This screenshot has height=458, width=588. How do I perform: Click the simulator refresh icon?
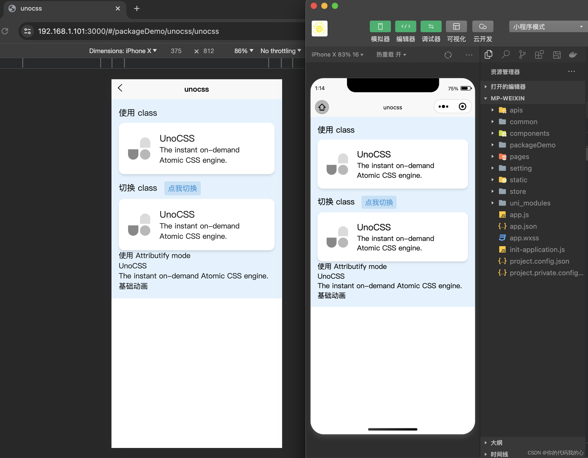[448, 55]
